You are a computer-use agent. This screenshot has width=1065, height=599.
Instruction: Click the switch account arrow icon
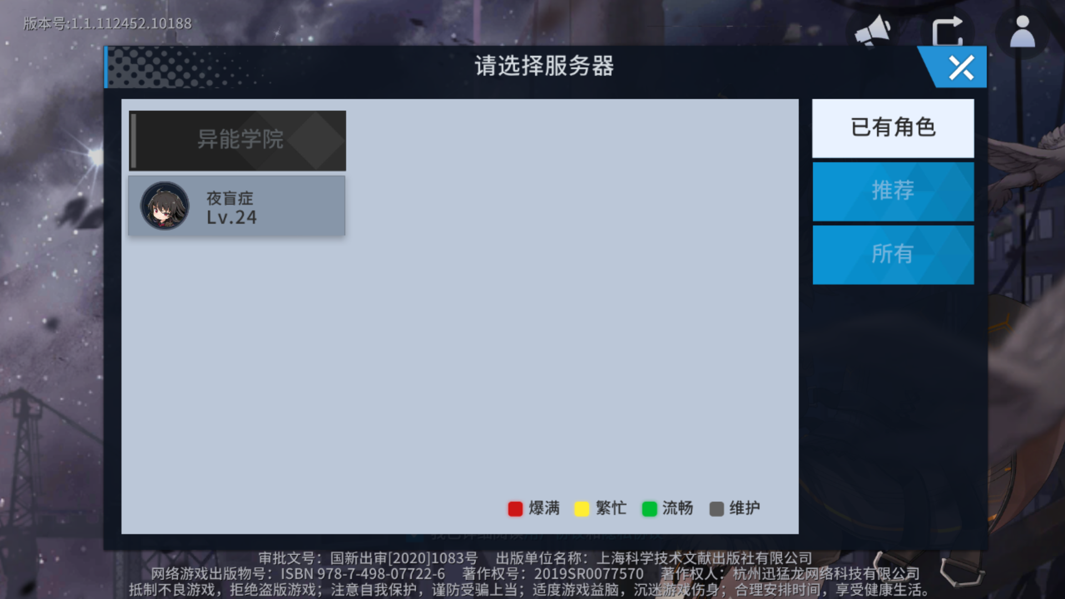[x=947, y=32]
